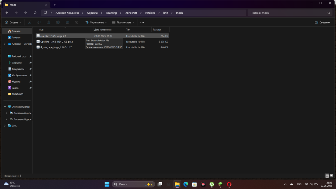Switch to details list view icon
This screenshot has width=336, height=189.
pos(327,176)
